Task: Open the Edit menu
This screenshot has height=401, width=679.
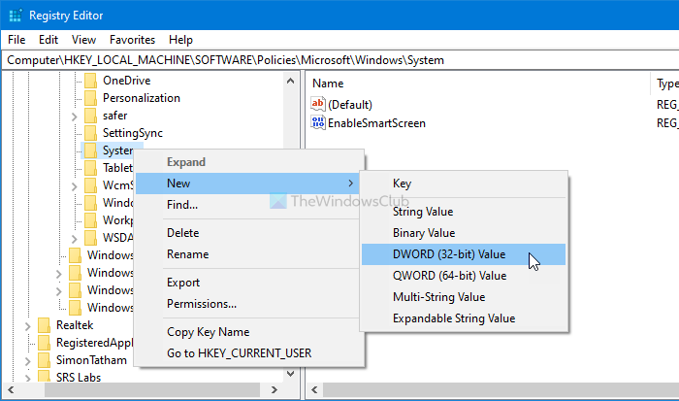Action: coord(48,40)
